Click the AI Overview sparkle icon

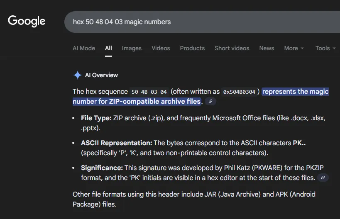(77, 75)
